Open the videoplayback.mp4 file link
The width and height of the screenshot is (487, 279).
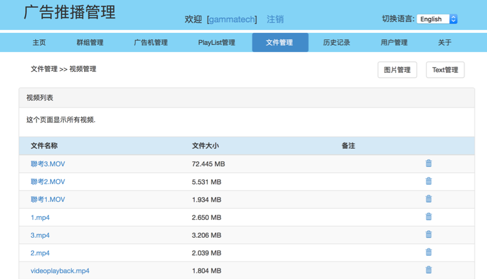coord(60,271)
